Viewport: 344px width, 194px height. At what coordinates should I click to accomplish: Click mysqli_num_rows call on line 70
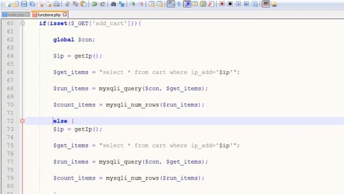[x=154, y=105]
